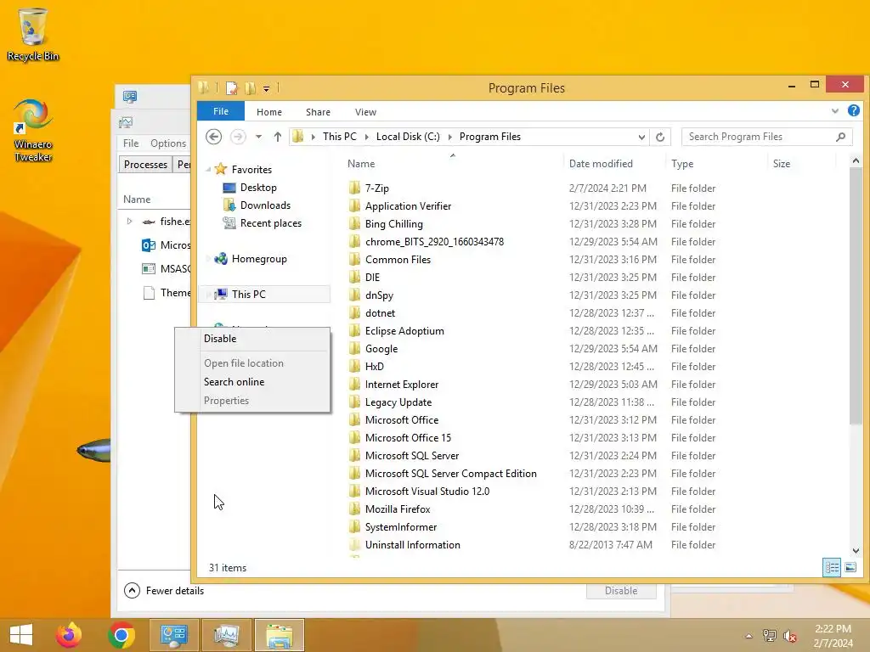Viewport: 870px width, 652px height.
Task: Open the Share ribbon tab
Action: (318, 112)
